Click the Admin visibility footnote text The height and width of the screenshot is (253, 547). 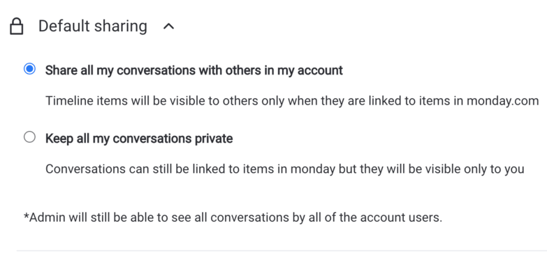[x=233, y=218]
